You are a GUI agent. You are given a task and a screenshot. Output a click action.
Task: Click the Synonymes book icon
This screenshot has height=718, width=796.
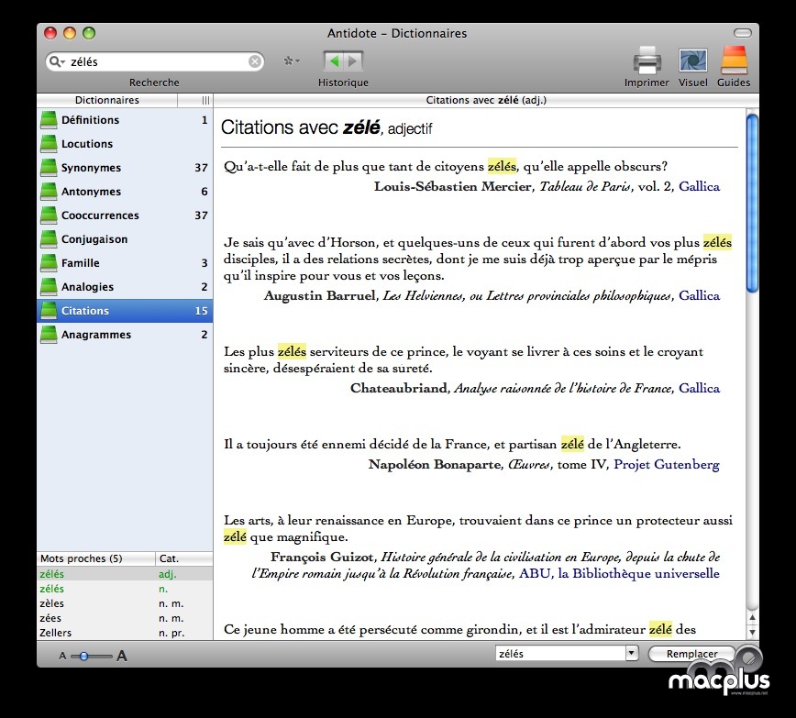point(49,168)
